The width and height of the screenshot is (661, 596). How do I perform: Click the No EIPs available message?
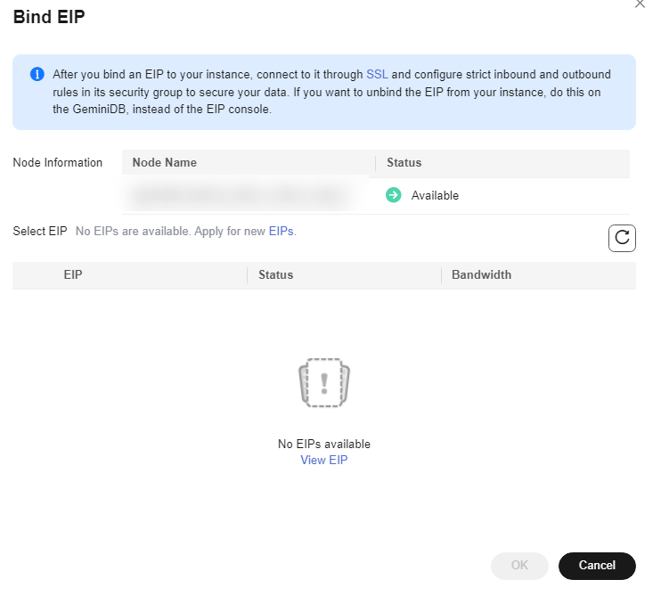click(324, 444)
